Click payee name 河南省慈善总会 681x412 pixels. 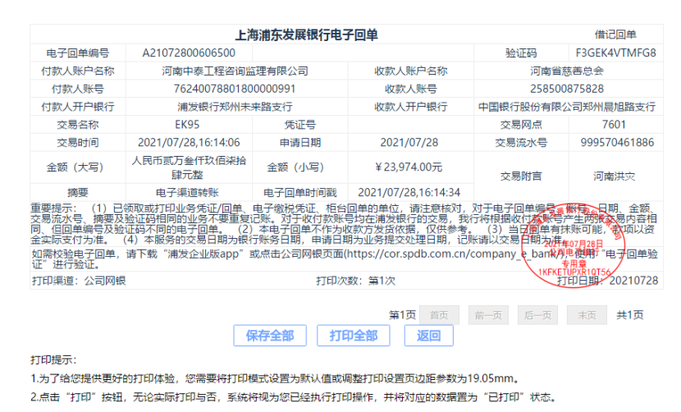(x=567, y=71)
